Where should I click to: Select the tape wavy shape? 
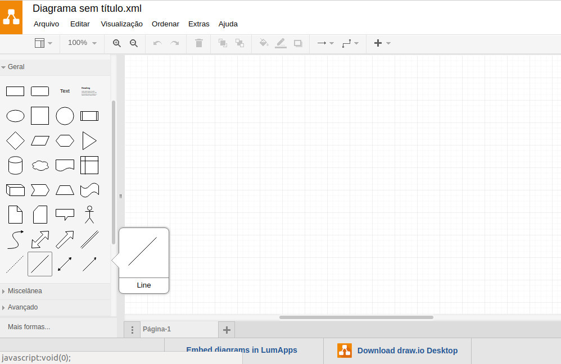coord(89,190)
